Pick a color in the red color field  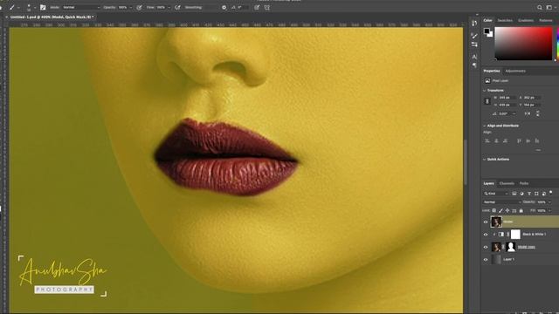click(x=523, y=44)
